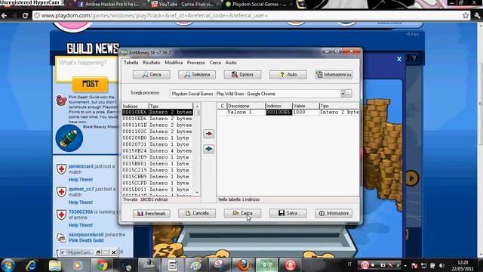Select address row 0001102C
483x272 pixels.
tap(158, 131)
